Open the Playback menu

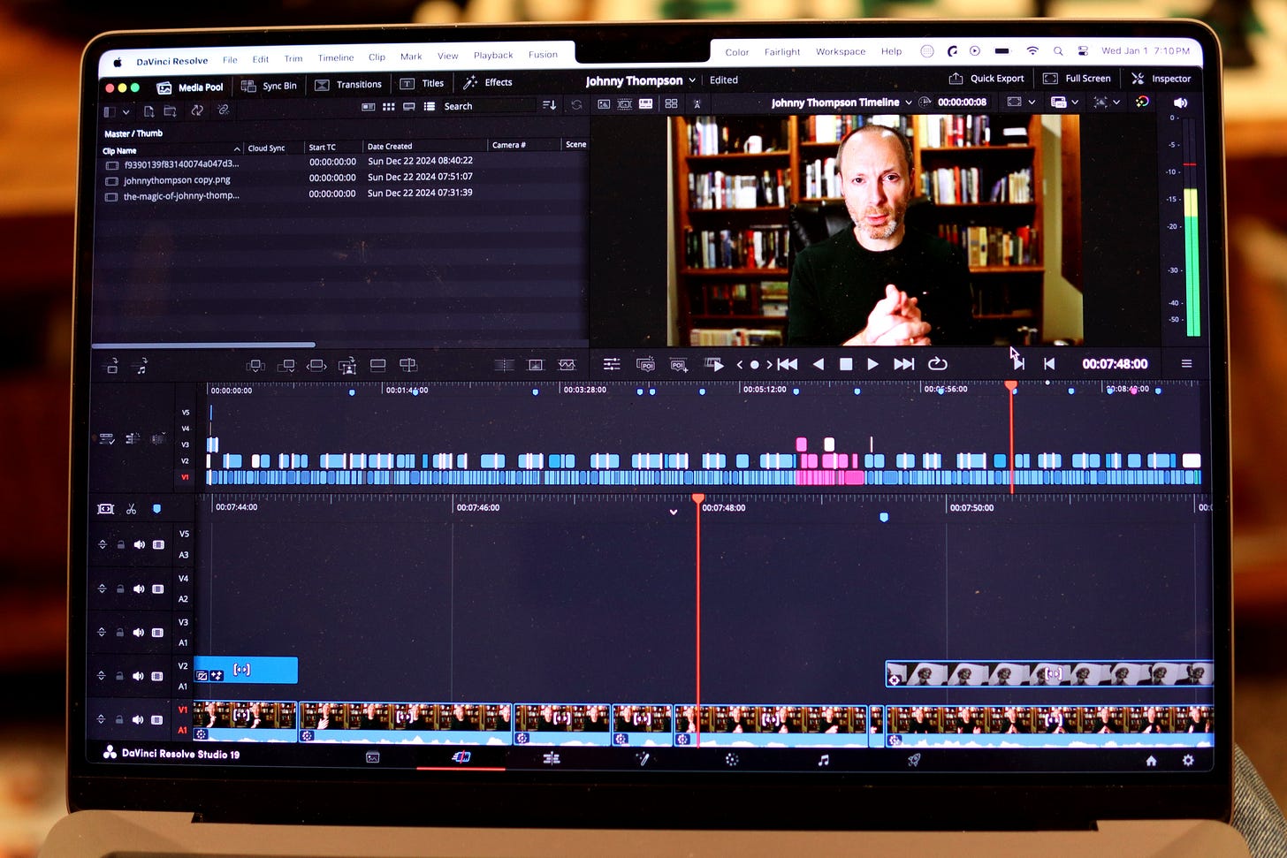[x=493, y=55]
